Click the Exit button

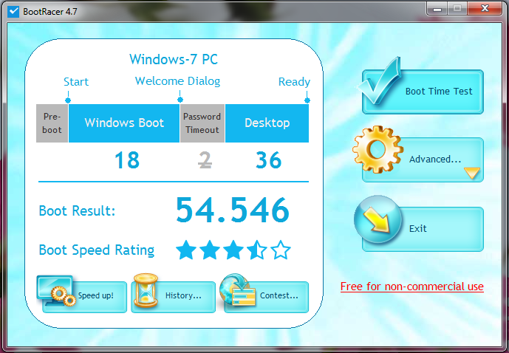click(423, 229)
